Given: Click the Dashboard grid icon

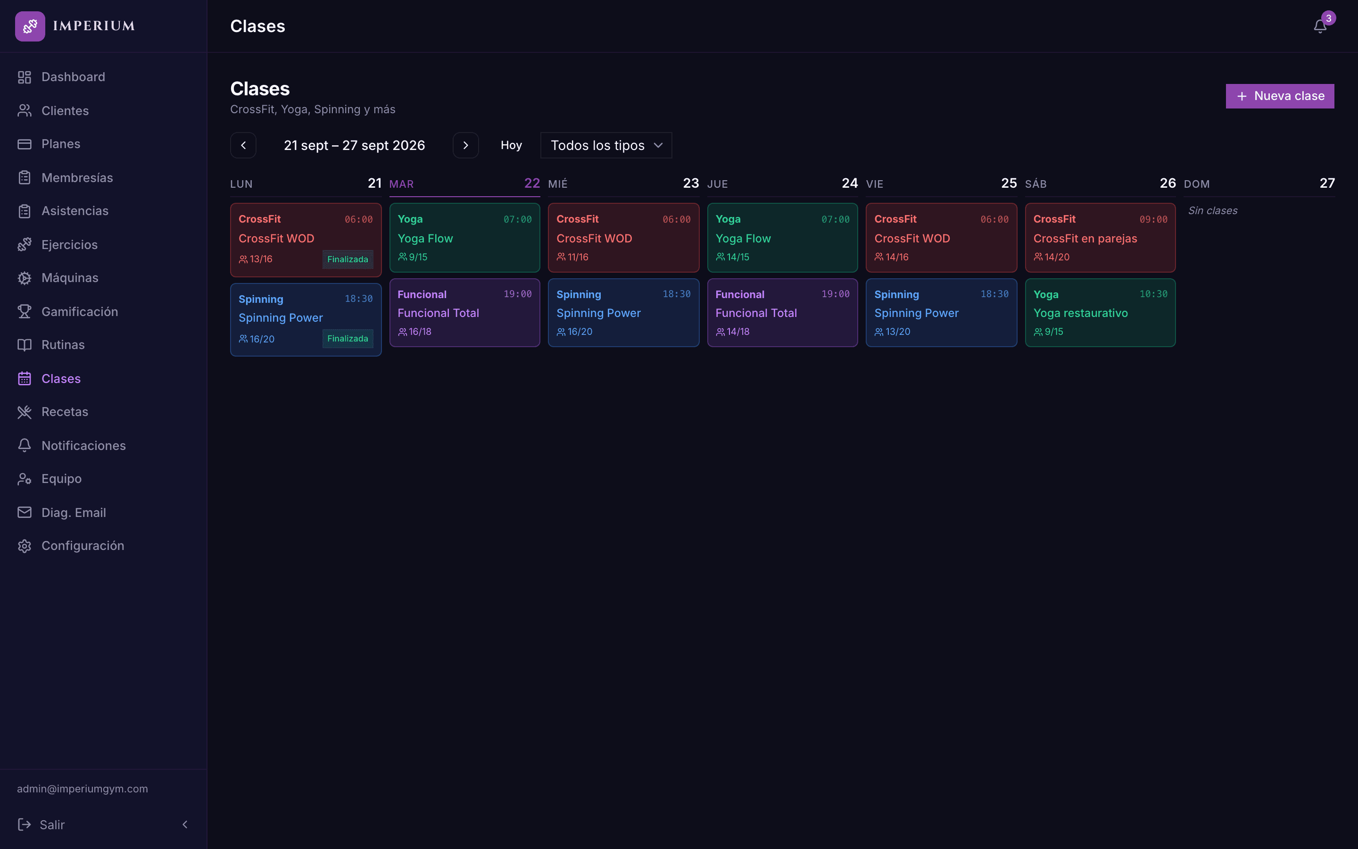Looking at the screenshot, I should point(24,77).
